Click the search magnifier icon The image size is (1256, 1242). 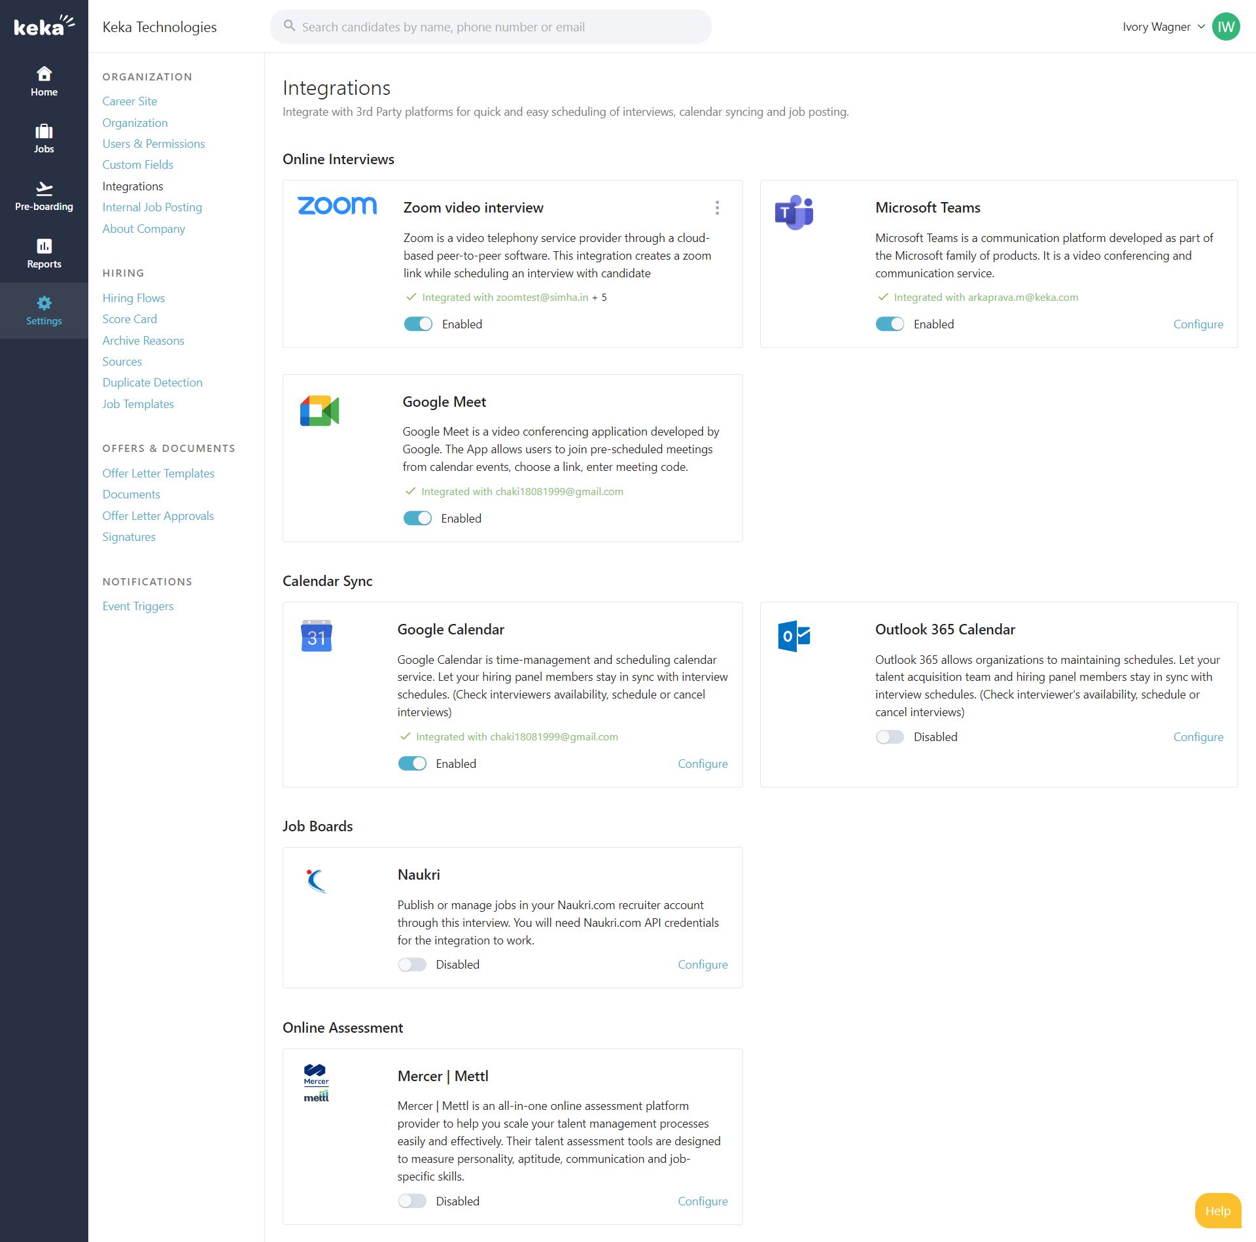tap(289, 26)
